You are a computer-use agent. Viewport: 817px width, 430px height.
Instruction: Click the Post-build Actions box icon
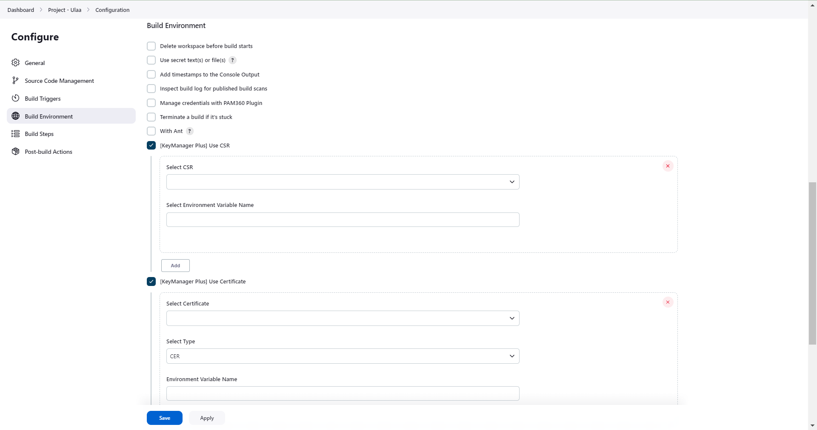(x=16, y=152)
